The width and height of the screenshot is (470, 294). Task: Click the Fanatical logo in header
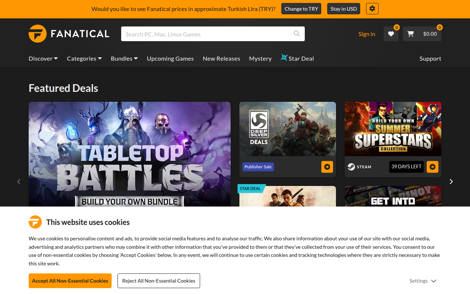(x=69, y=34)
